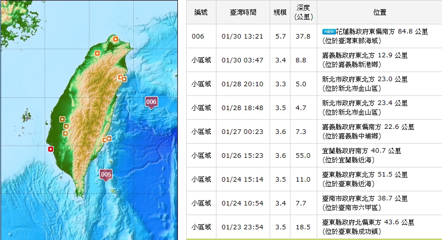Click the 006 earthquake marker on map

(x=151, y=102)
